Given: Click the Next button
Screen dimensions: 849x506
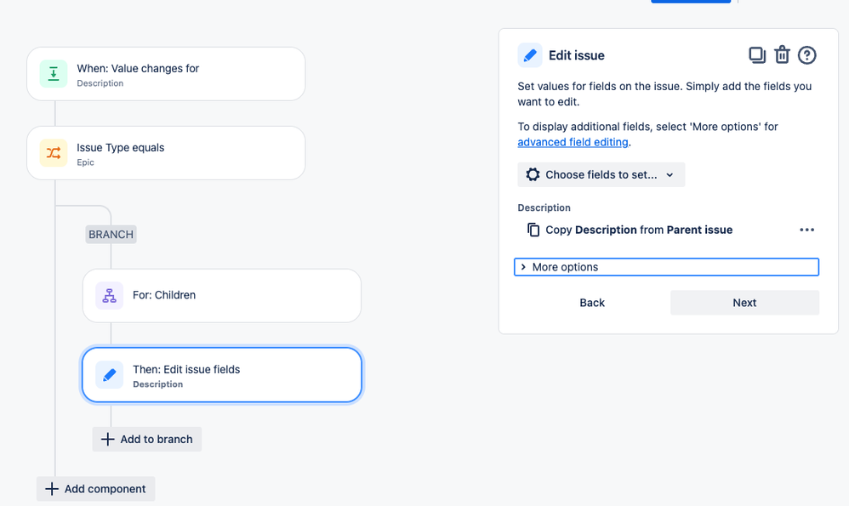Looking at the screenshot, I should coord(744,303).
